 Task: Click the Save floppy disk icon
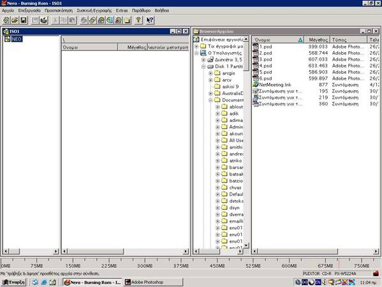point(24,20)
